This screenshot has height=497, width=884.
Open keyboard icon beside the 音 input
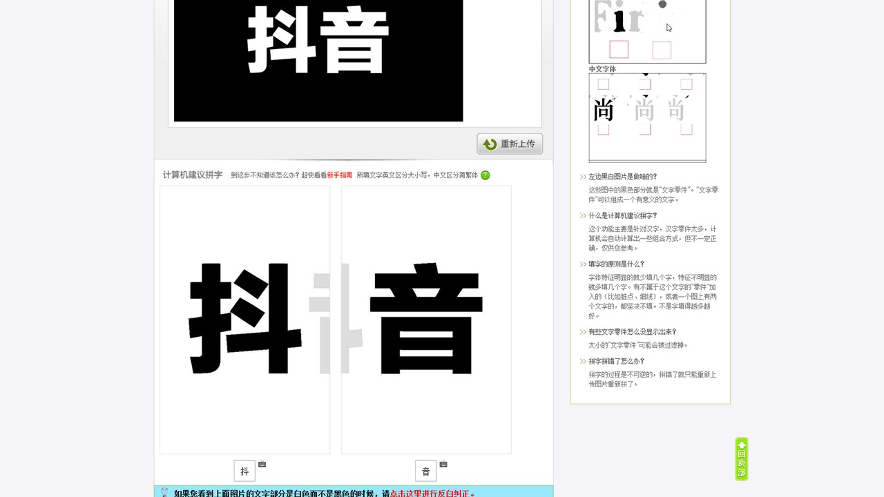[443, 465]
